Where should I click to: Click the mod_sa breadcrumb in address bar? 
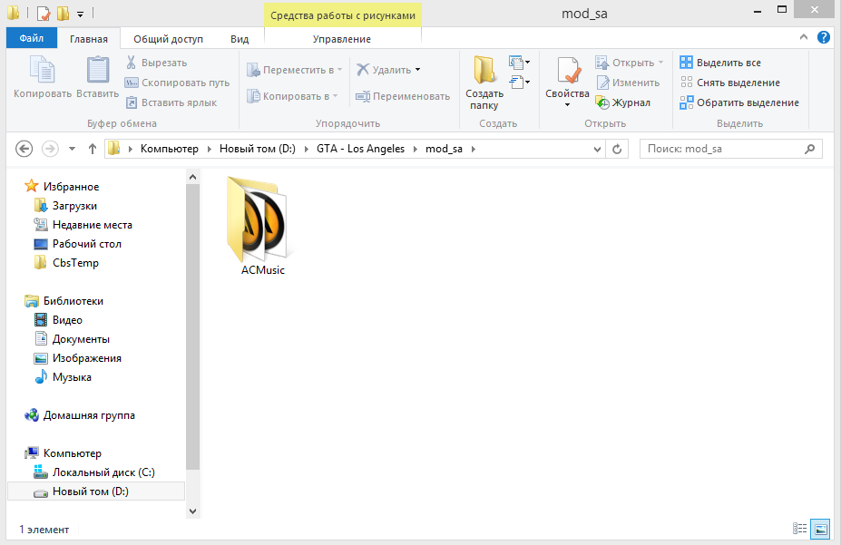point(444,149)
